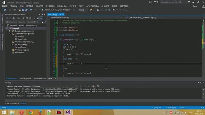
Task: Open the ФАЙЛ menu
Action: coord(4,6)
